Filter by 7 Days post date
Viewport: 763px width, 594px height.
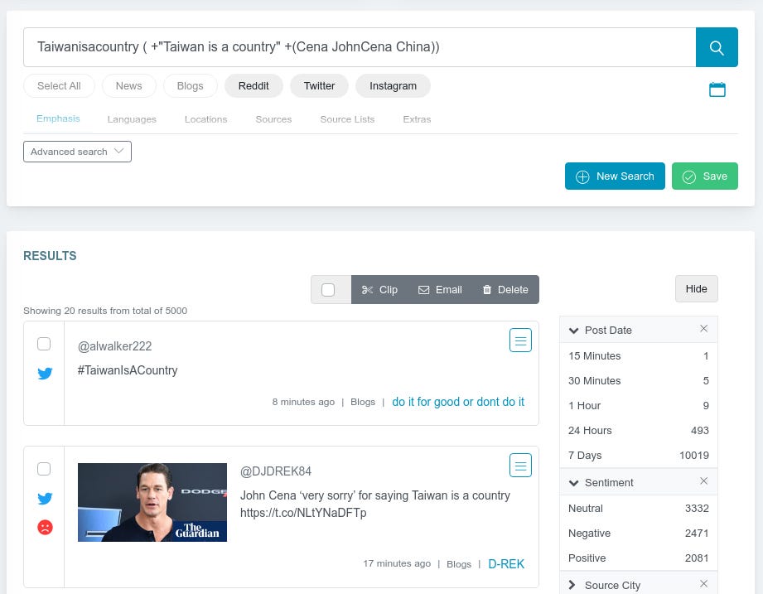(639, 456)
